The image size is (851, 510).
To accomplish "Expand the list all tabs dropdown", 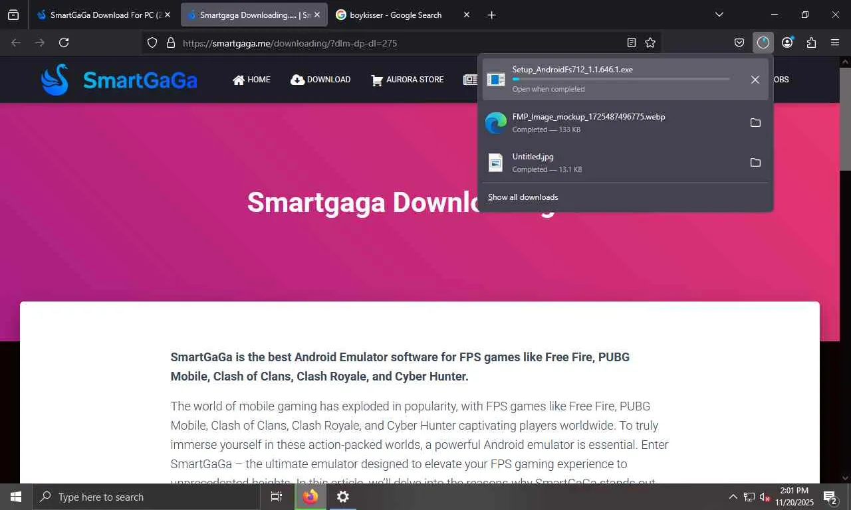I will coord(719,15).
